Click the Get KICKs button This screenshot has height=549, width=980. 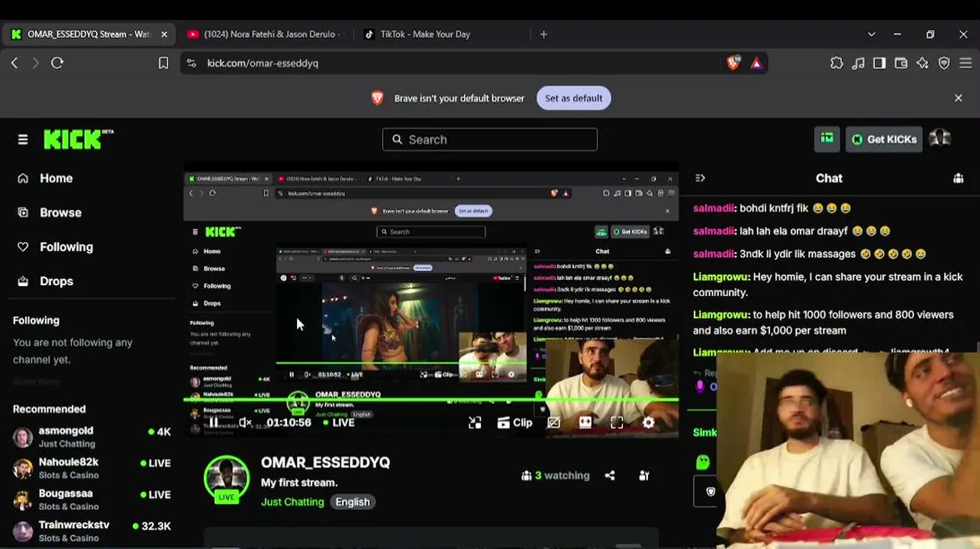pos(884,140)
